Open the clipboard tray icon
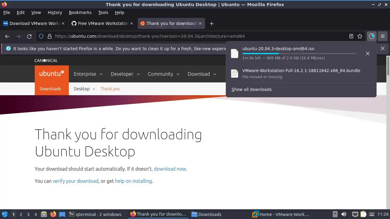This screenshot has height=219, width=390. tap(363, 214)
